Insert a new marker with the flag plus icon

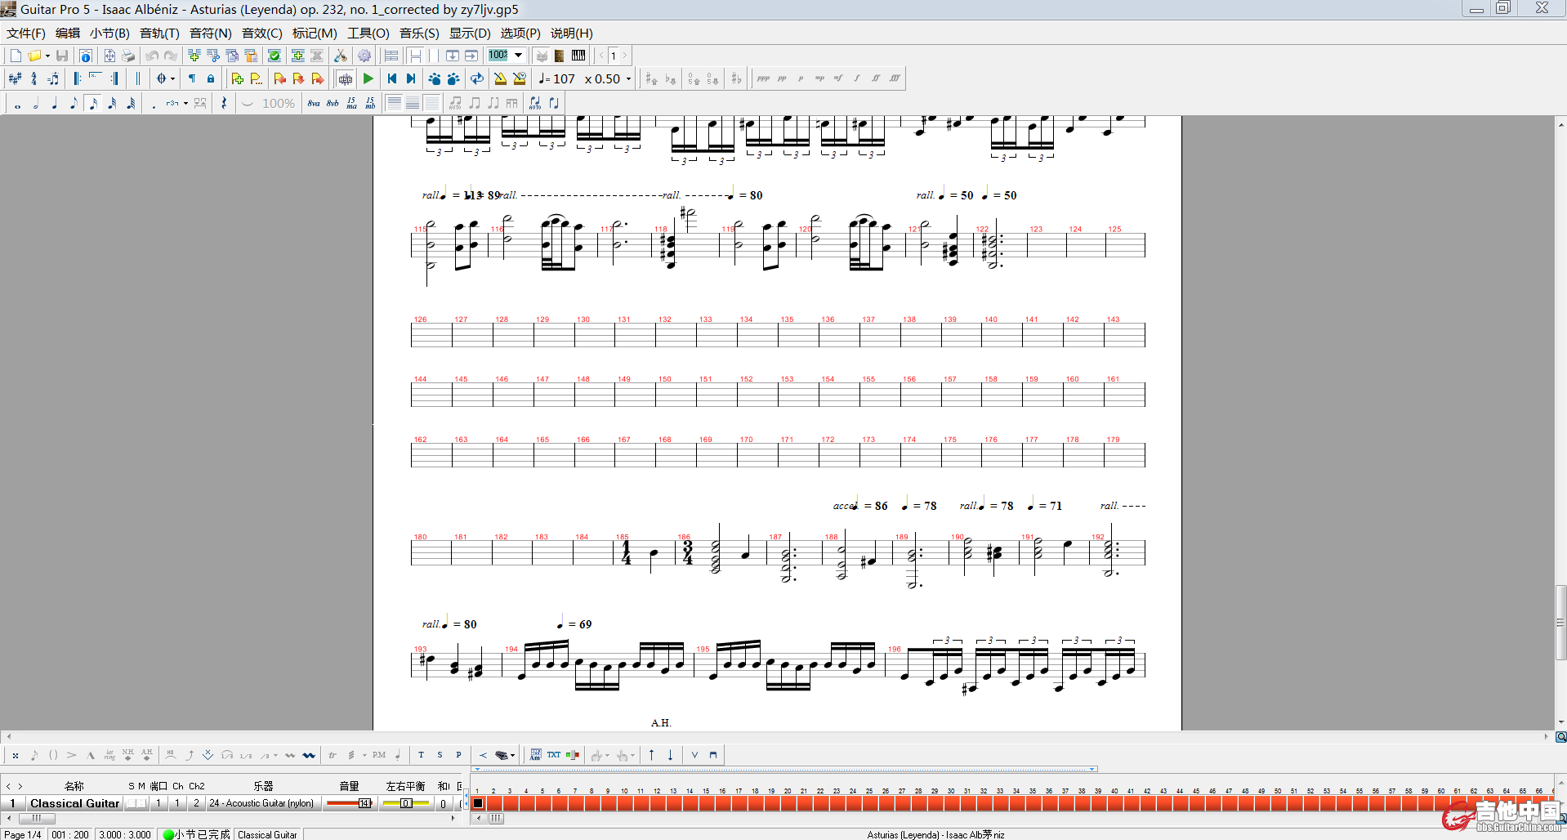click(237, 78)
